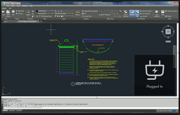This screenshot has width=180, height=115.
Task: Open quick access toolbar customize arrow
Action: tap(20, 3)
